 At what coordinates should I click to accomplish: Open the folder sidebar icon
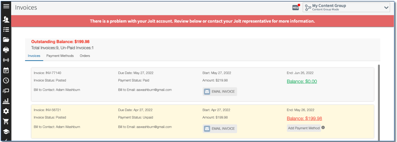6,40
